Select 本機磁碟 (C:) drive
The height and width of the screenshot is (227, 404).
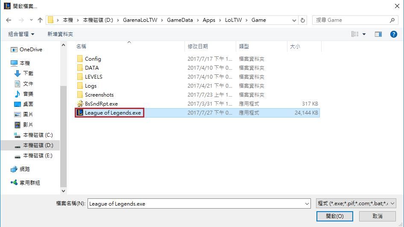coord(33,135)
